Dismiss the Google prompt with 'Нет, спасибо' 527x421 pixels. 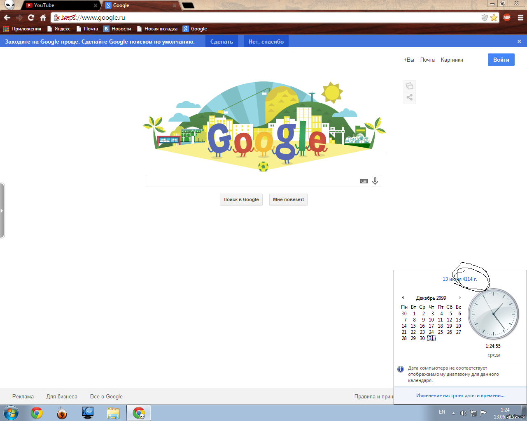coord(266,41)
